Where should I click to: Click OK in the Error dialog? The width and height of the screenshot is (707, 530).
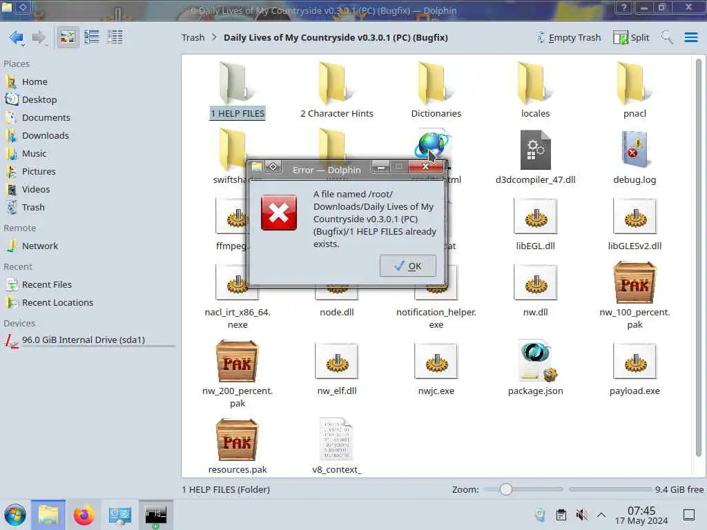407,266
